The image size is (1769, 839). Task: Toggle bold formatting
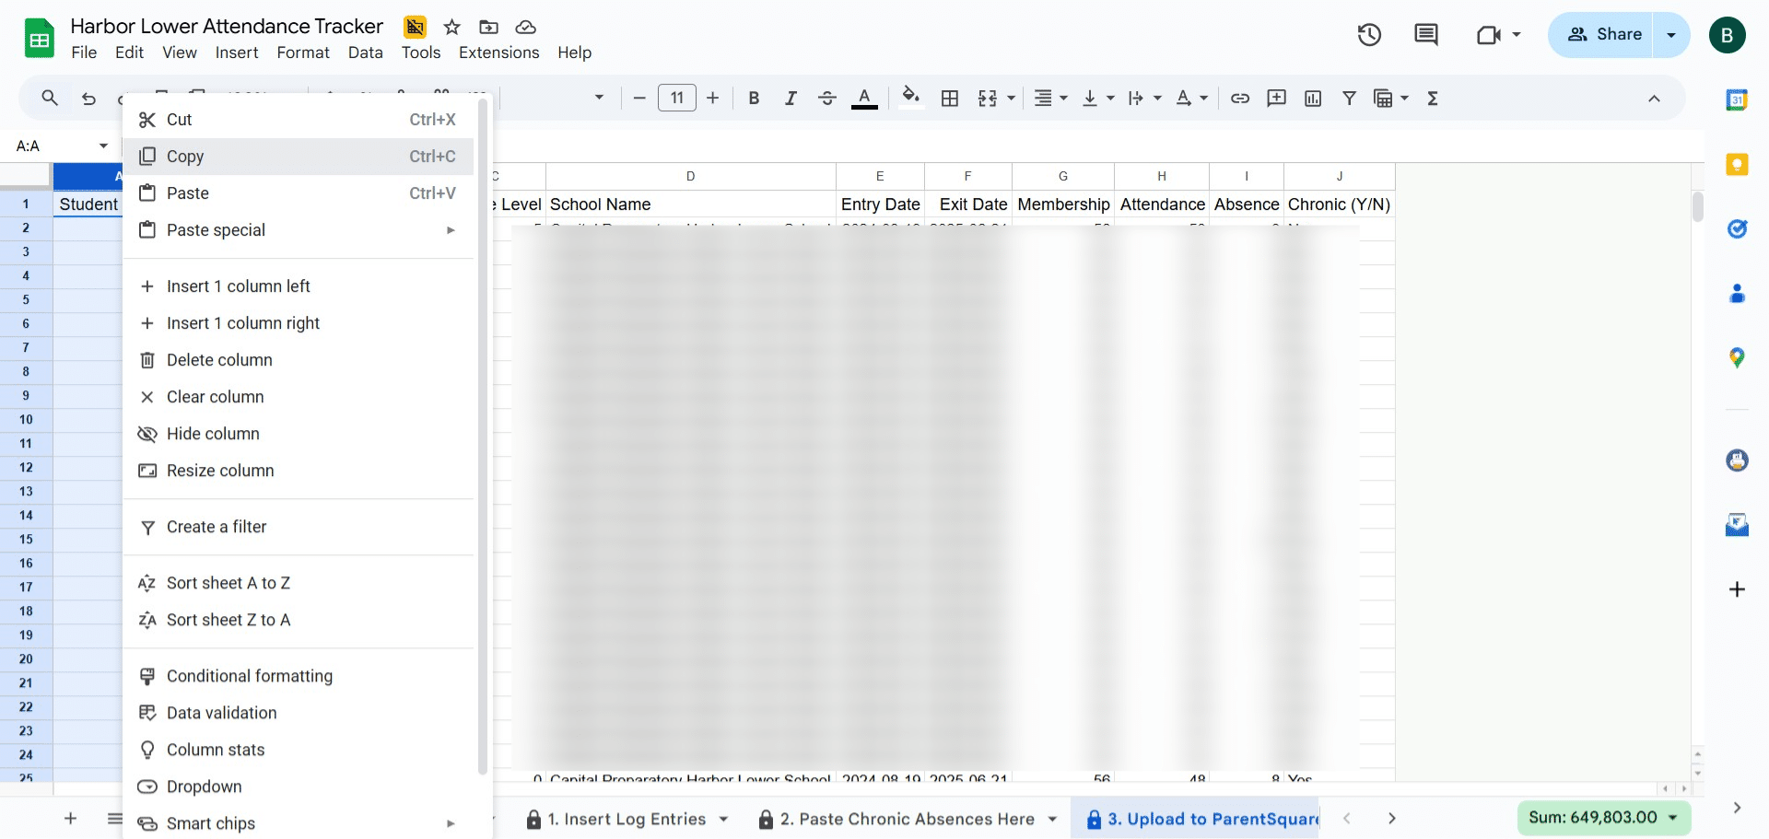(754, 98)
